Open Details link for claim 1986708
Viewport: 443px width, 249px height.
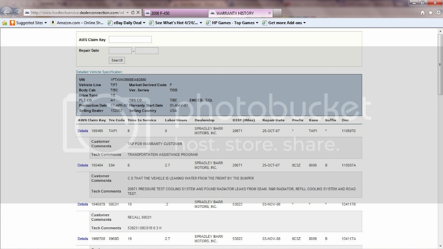coord(83,239)
